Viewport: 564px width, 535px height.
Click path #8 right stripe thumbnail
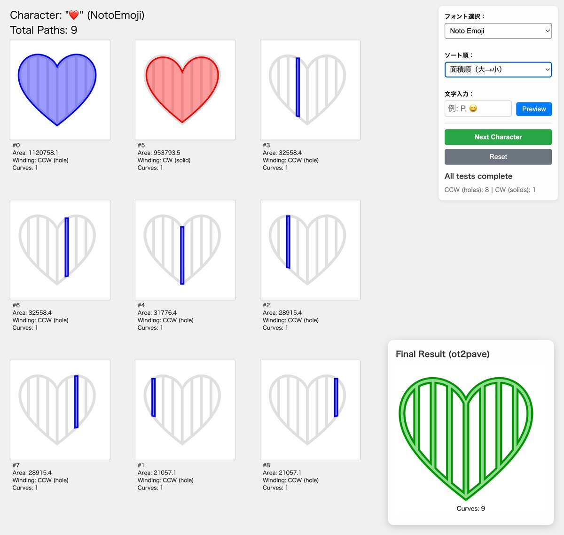pos(310,410)
